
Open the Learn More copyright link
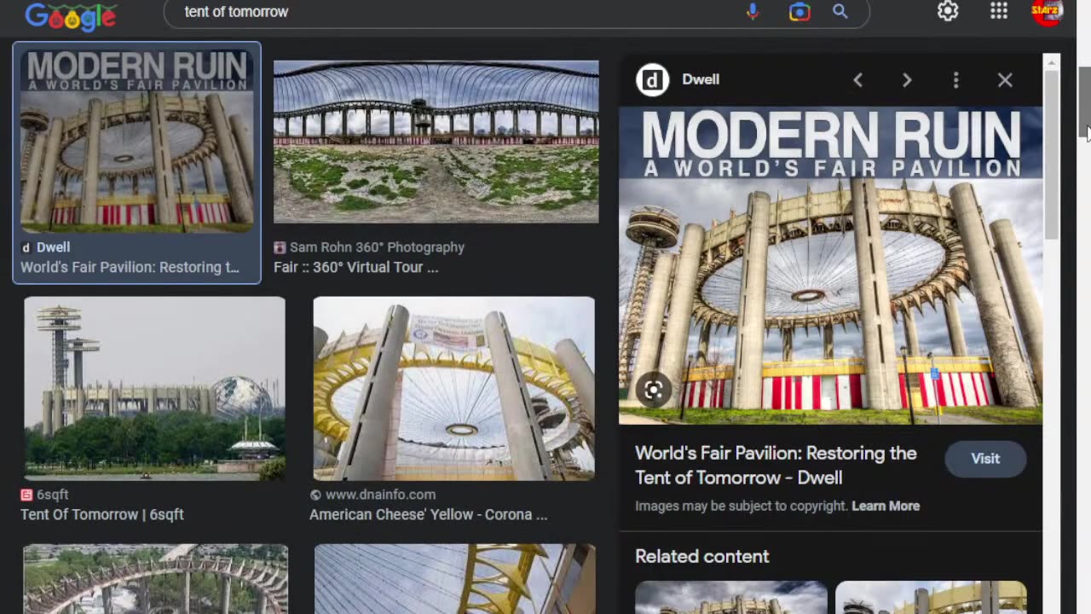[x=886, y=506]
